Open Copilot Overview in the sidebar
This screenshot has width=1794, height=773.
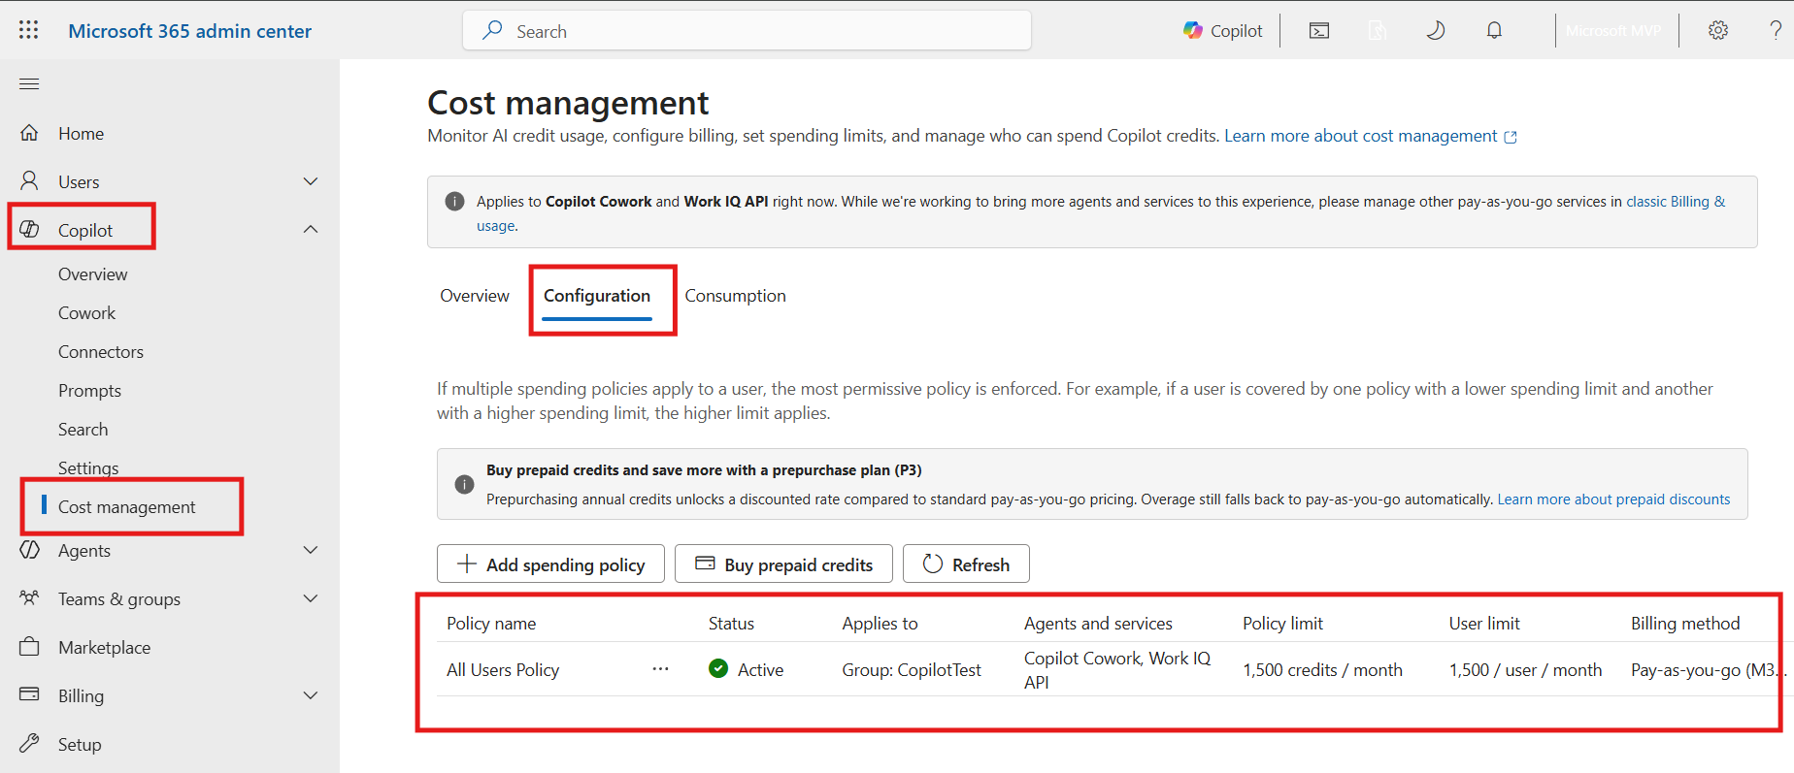point(93,274)
